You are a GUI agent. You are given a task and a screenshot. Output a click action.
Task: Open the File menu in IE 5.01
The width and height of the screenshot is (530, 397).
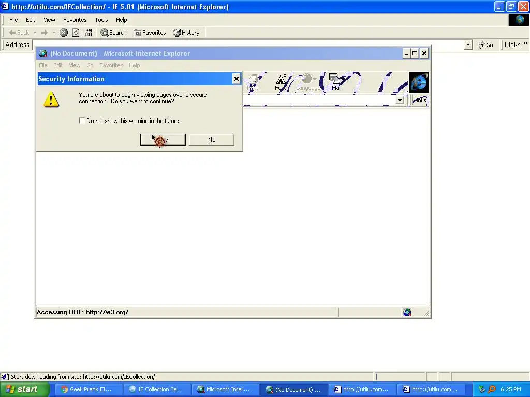tap(13, 20)
